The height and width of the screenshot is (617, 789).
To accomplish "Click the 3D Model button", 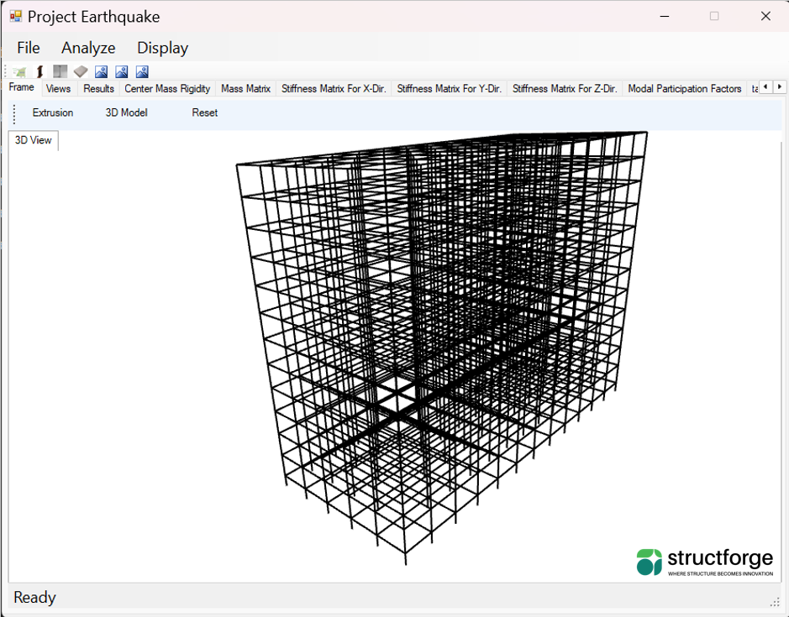I will pyautogui.click(x=126, y=112).
